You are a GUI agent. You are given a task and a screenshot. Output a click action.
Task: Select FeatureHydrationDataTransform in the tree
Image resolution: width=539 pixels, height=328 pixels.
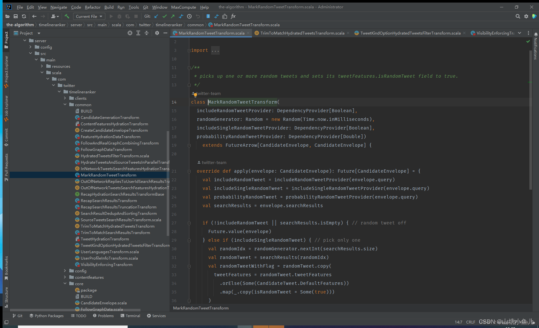pyautogui.click(x=110, y=137)
